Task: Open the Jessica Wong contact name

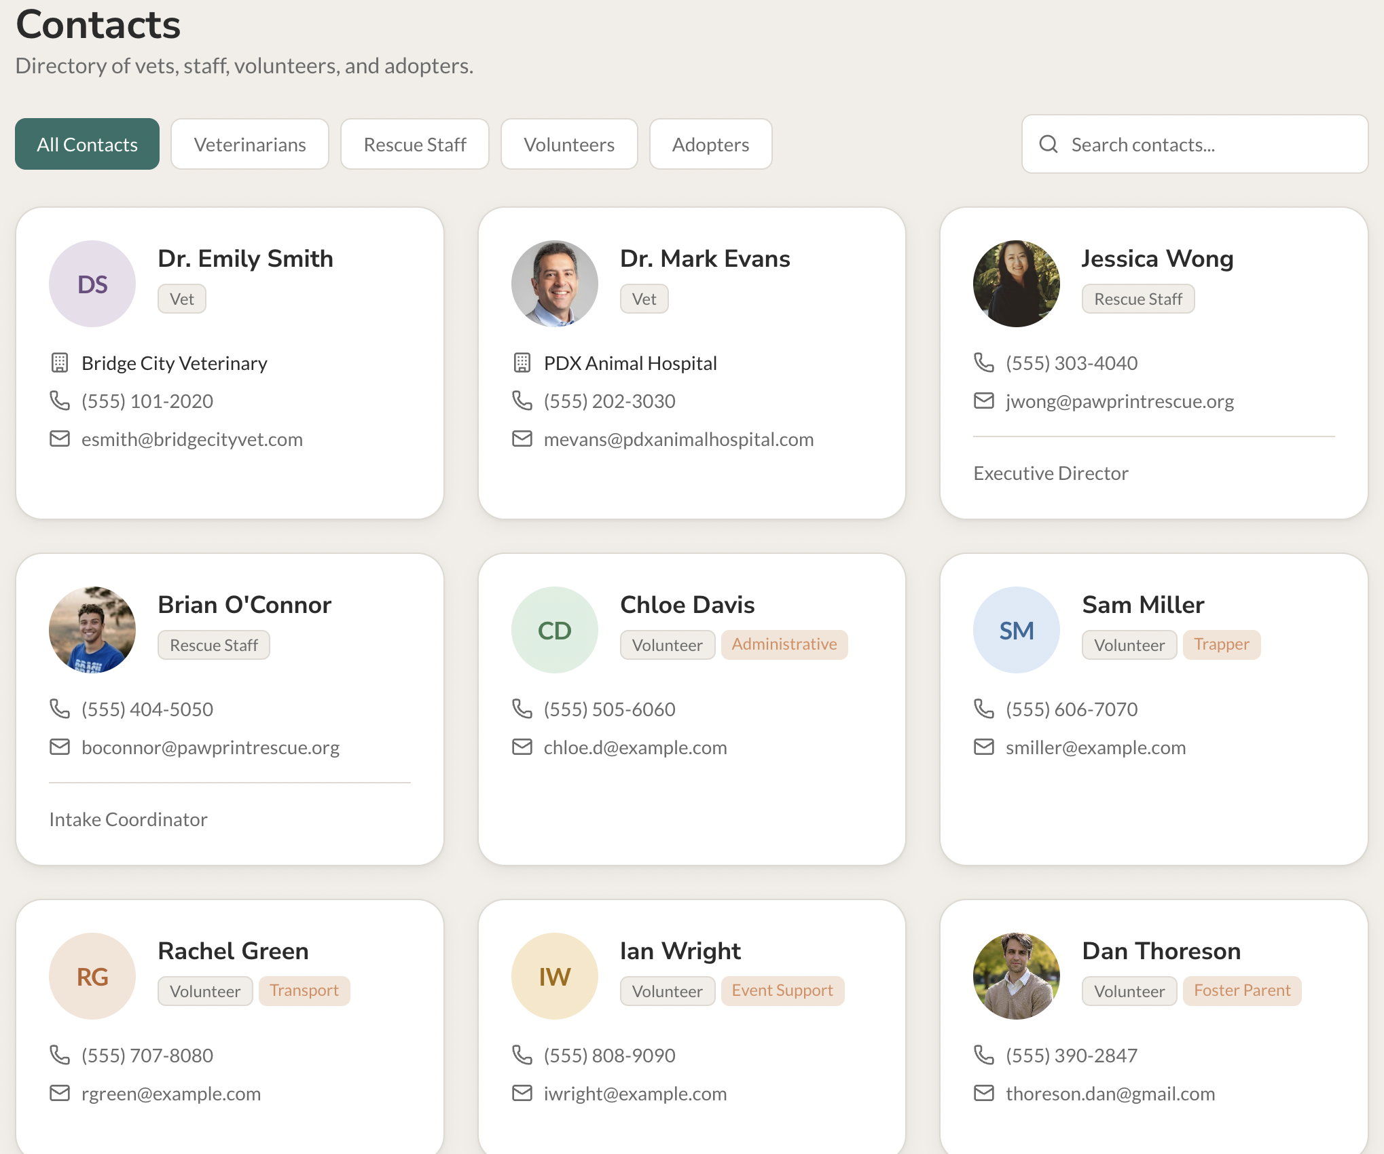Action: click(x=1157, y=259)
